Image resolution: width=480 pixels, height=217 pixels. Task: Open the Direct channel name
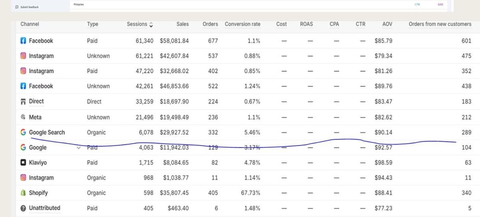coord(36,101)
